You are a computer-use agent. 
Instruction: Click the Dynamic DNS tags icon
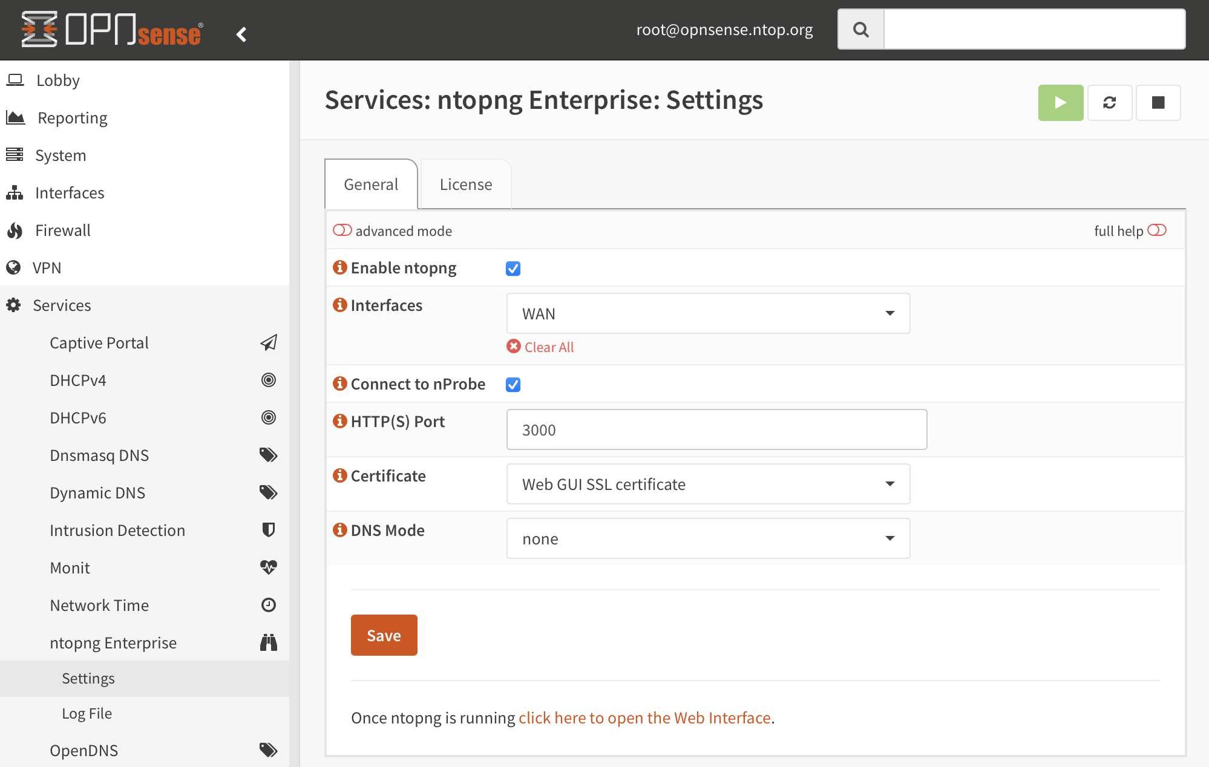tap(269, 492)
